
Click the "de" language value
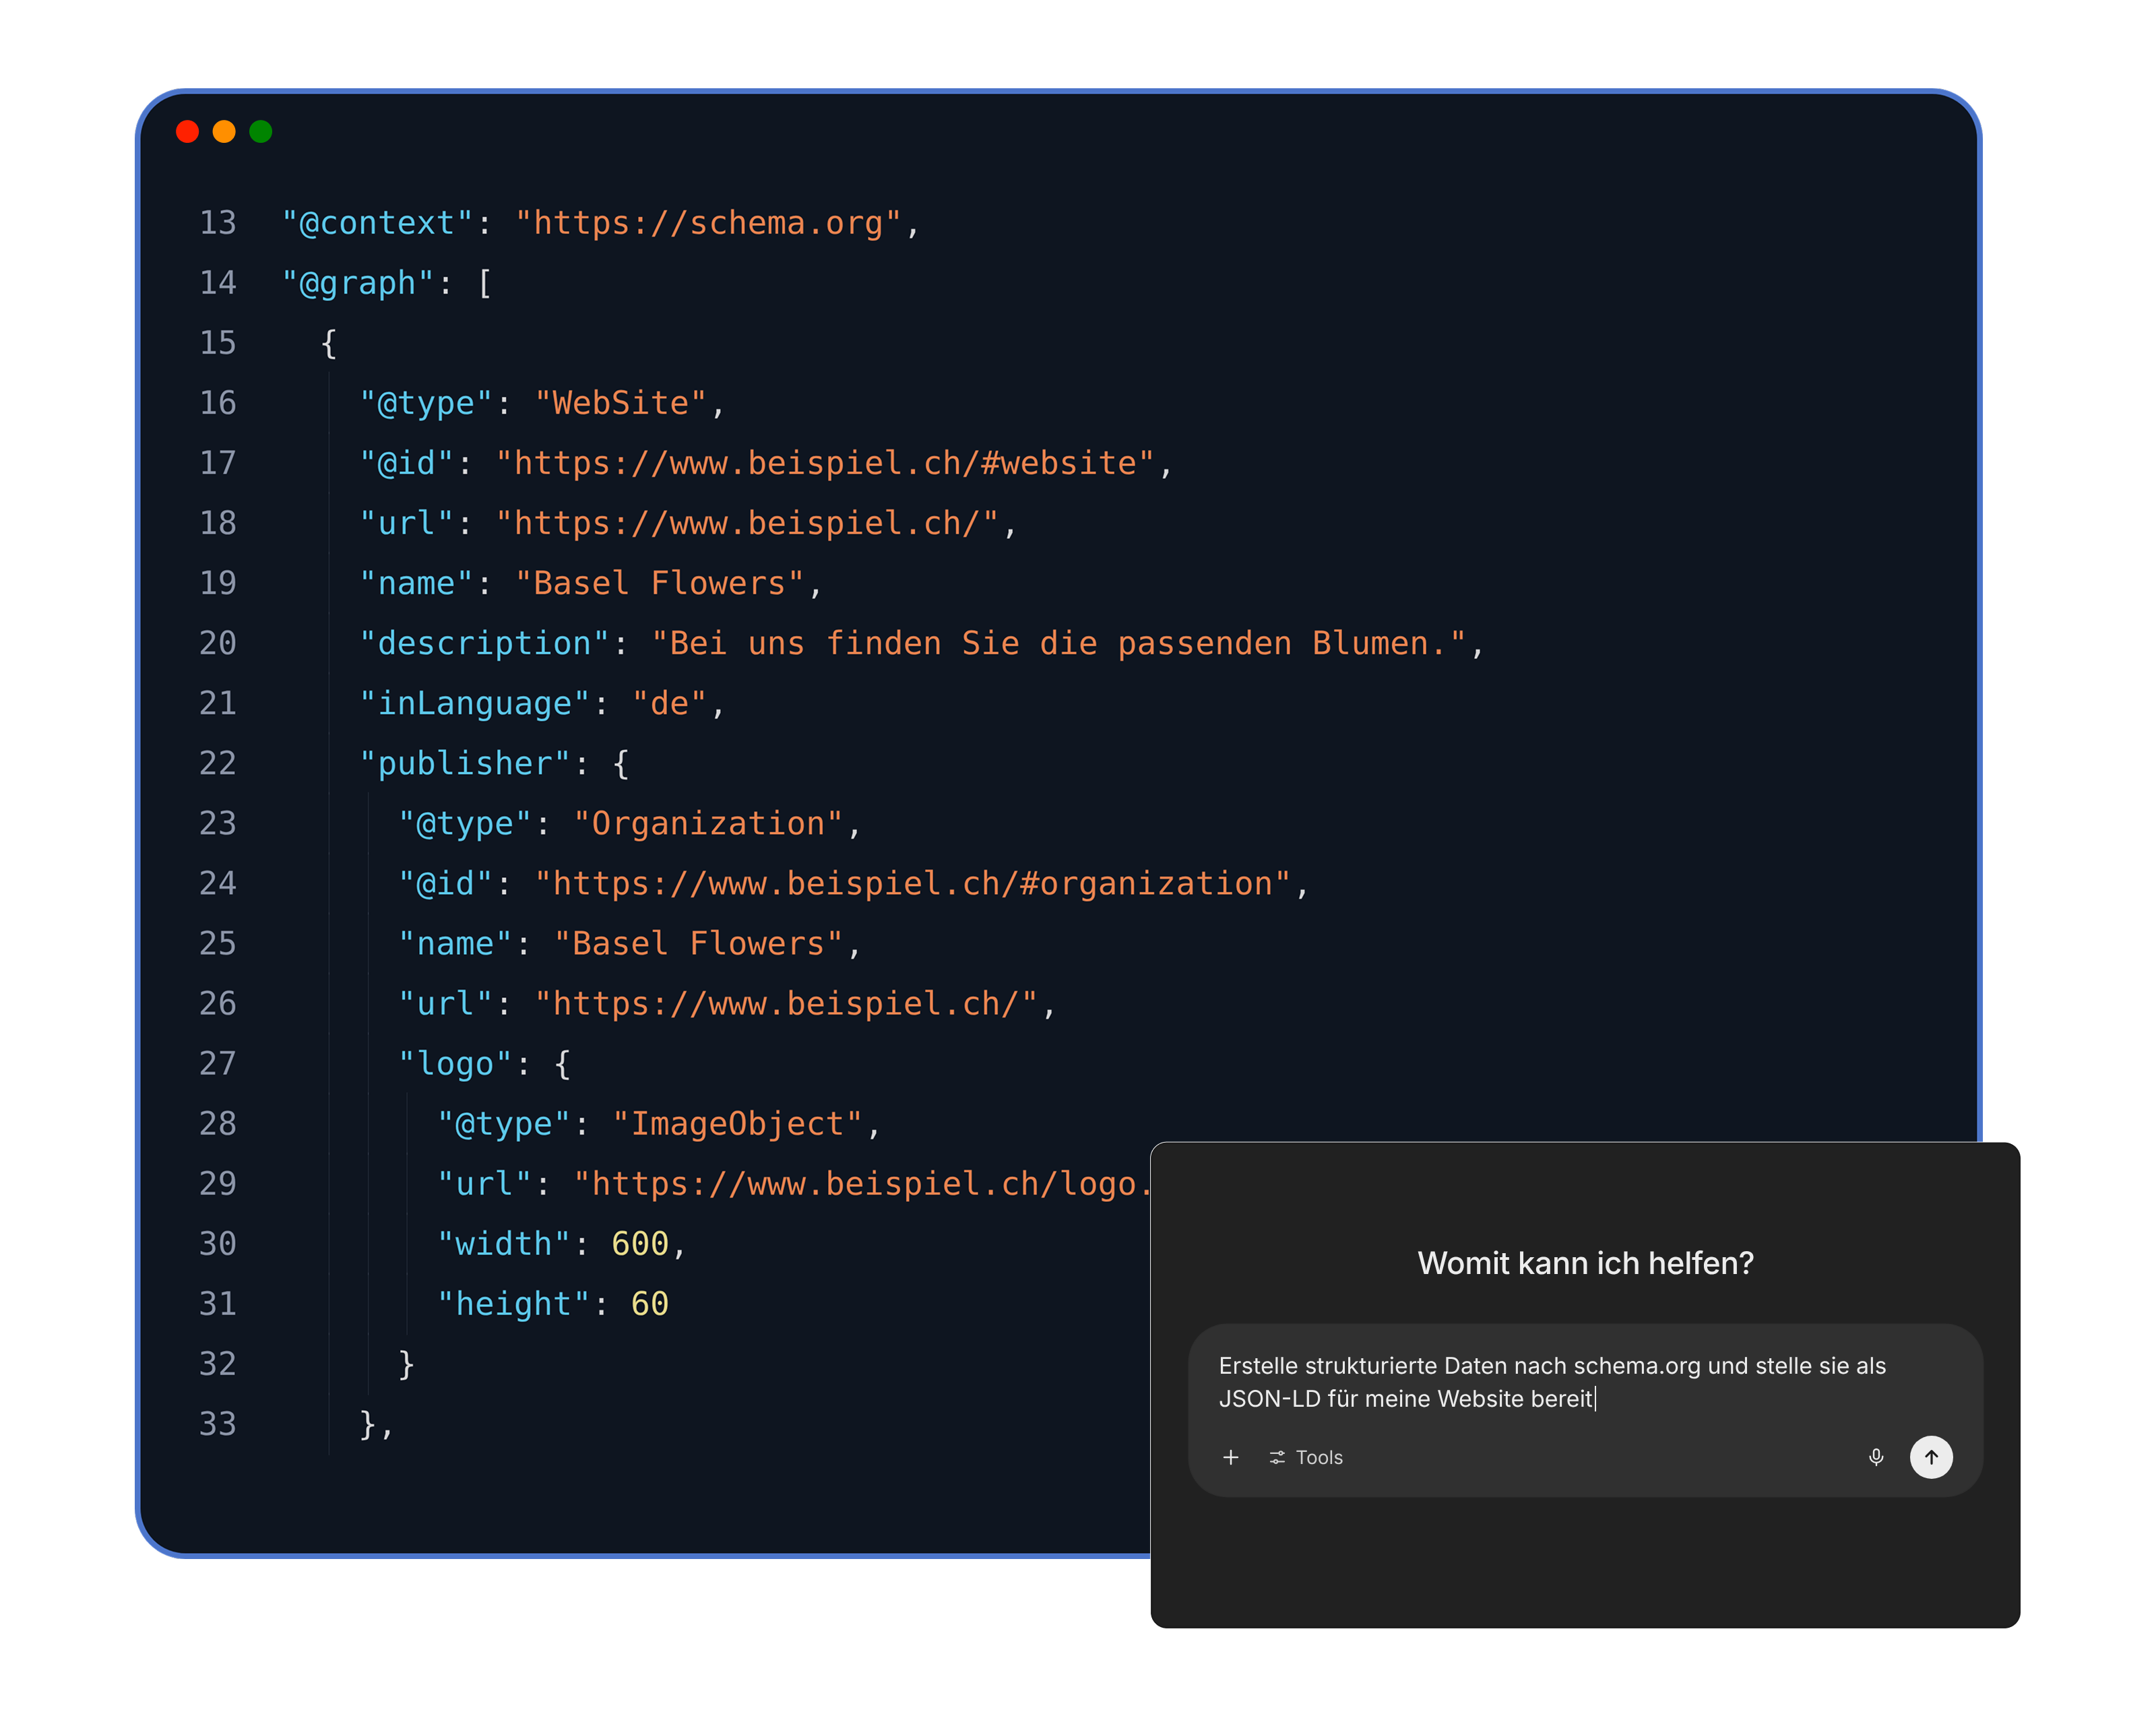click(x=670, y=703)
